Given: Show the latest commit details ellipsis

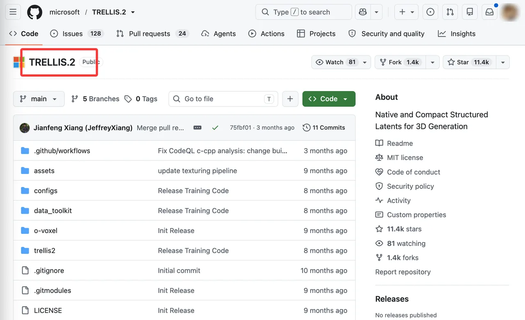Looking at the screenshot, I should click(x=197, y=128).
